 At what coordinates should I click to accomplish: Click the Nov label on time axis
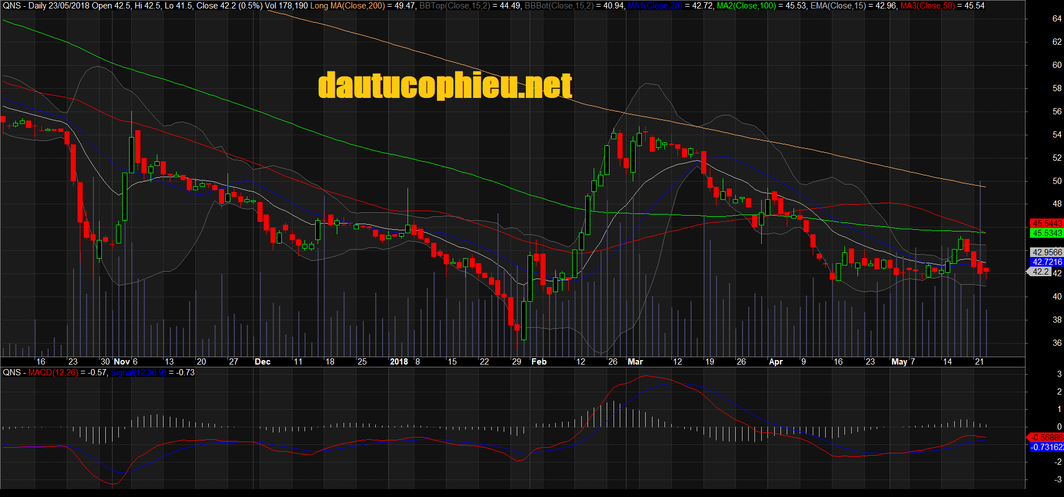[122, 362]
